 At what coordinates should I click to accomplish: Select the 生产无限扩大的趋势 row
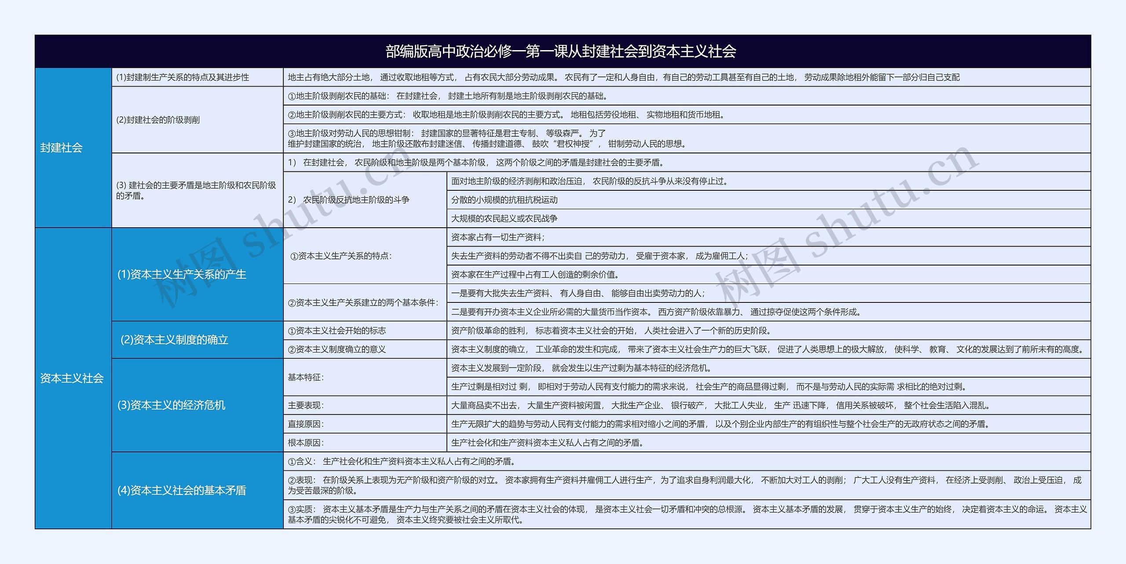769,424
